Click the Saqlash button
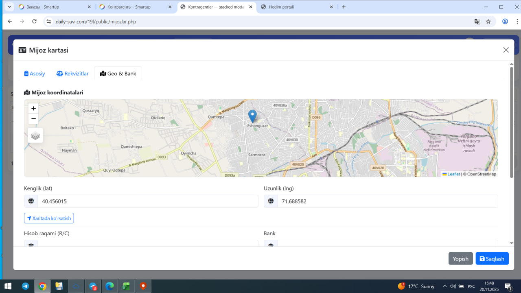Screen dimensions: 521x293 click(x=492, y=259)
